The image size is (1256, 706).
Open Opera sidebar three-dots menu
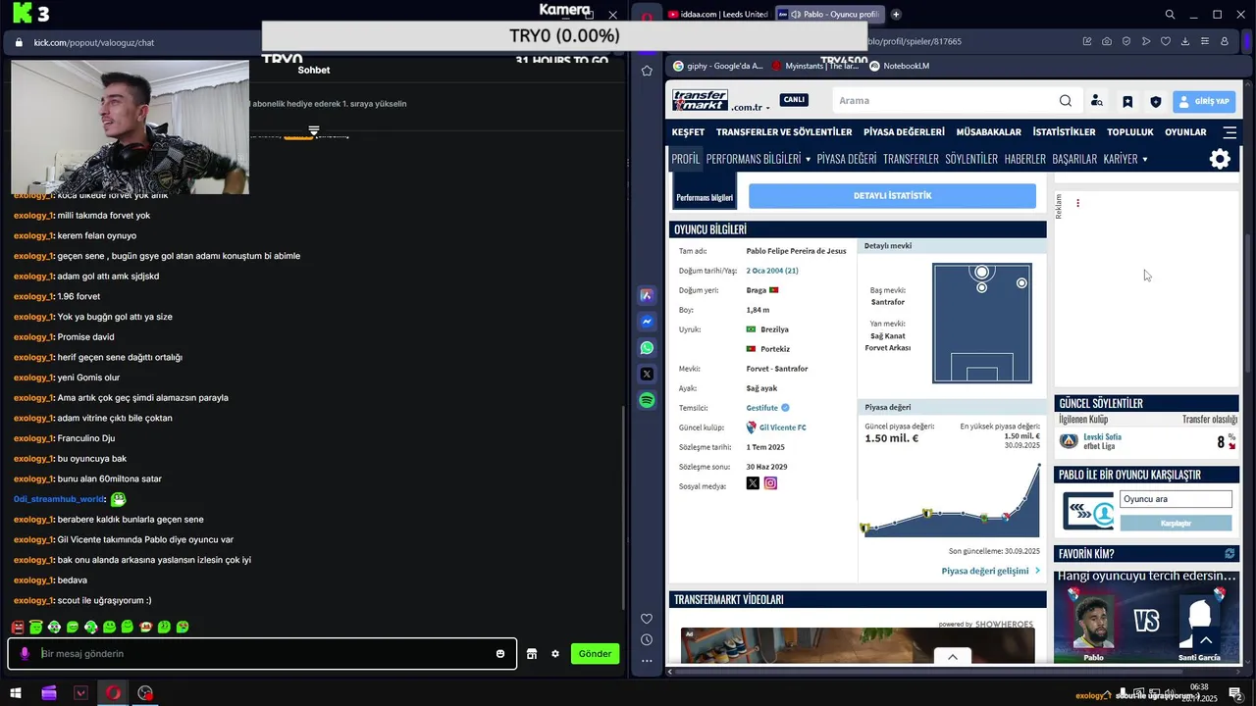(x=647, y=661)
